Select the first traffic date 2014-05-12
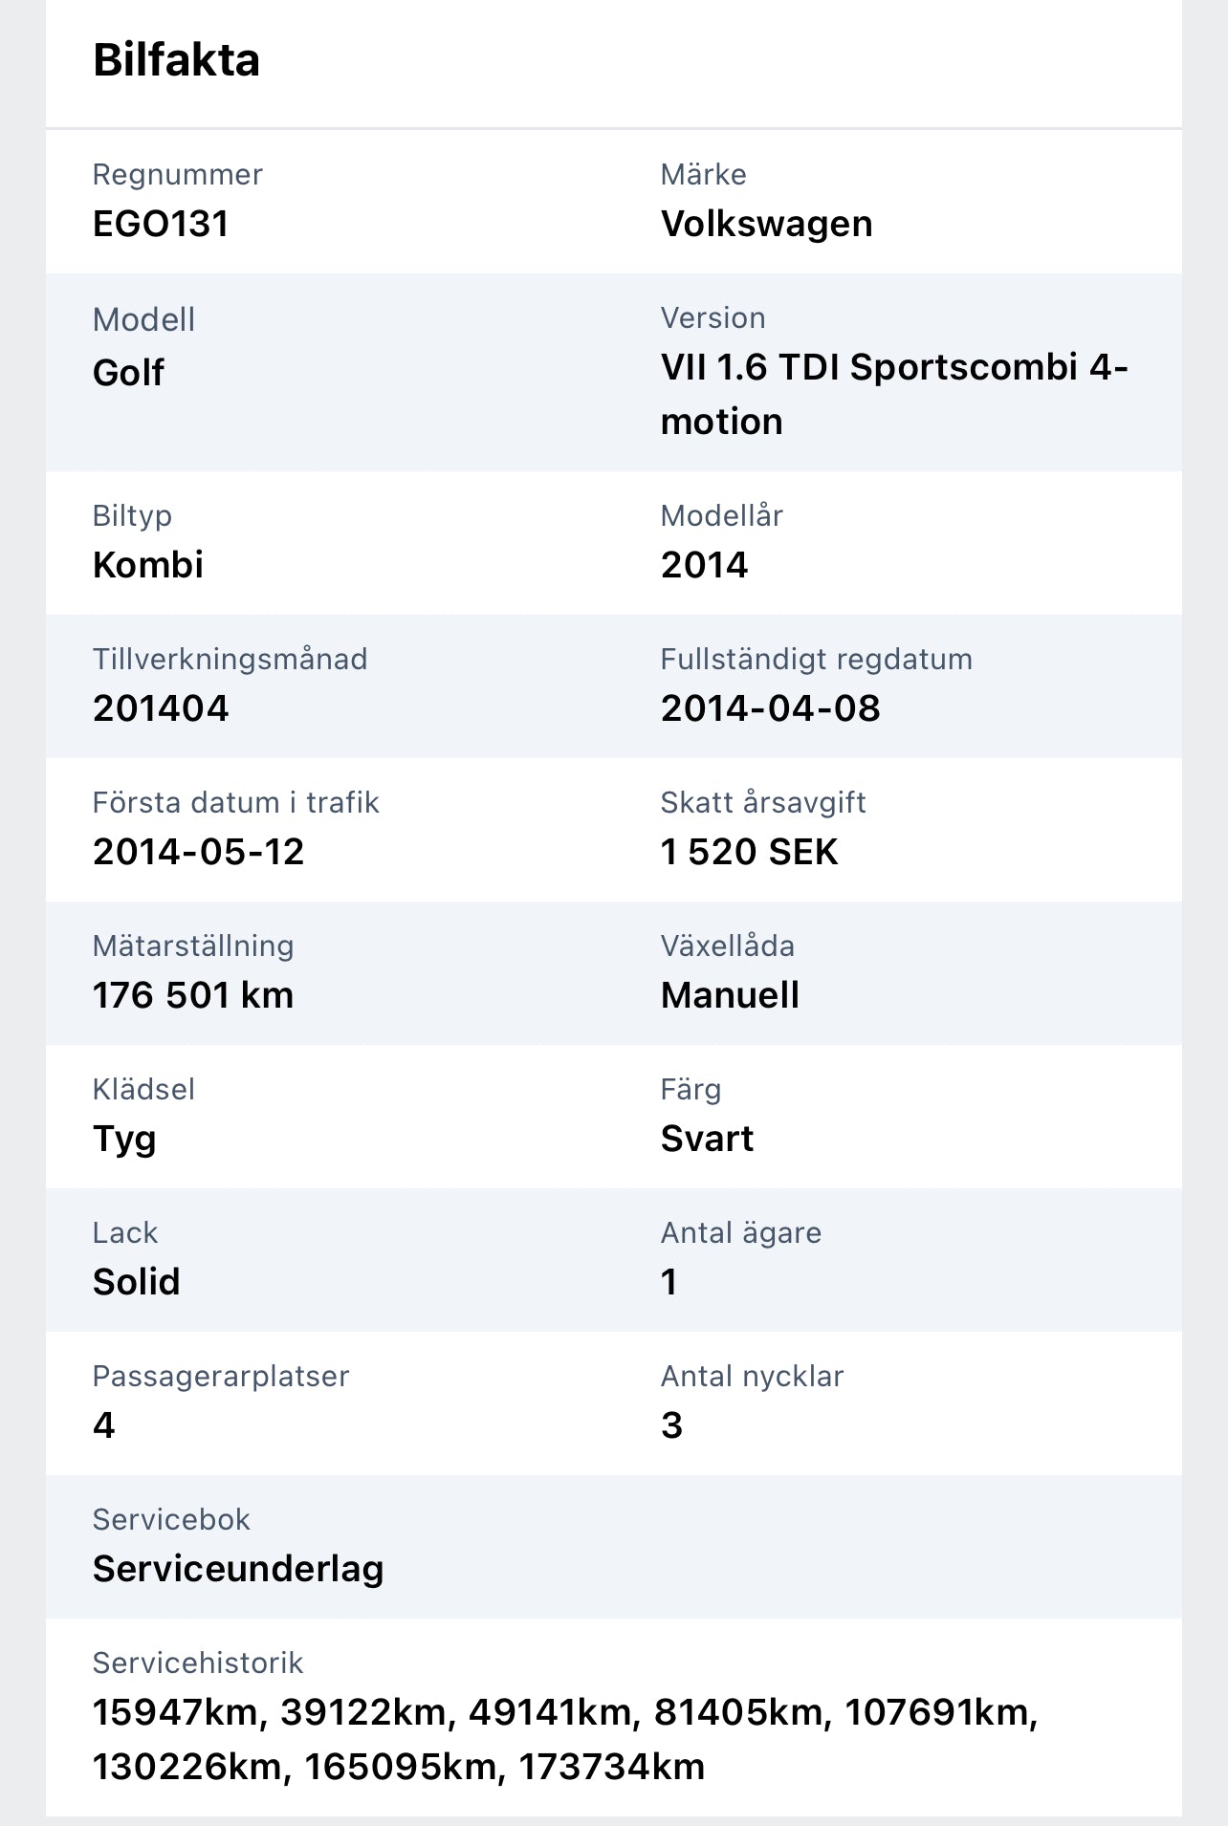This screenshot has width=1228, height=1826. [198, 852]
